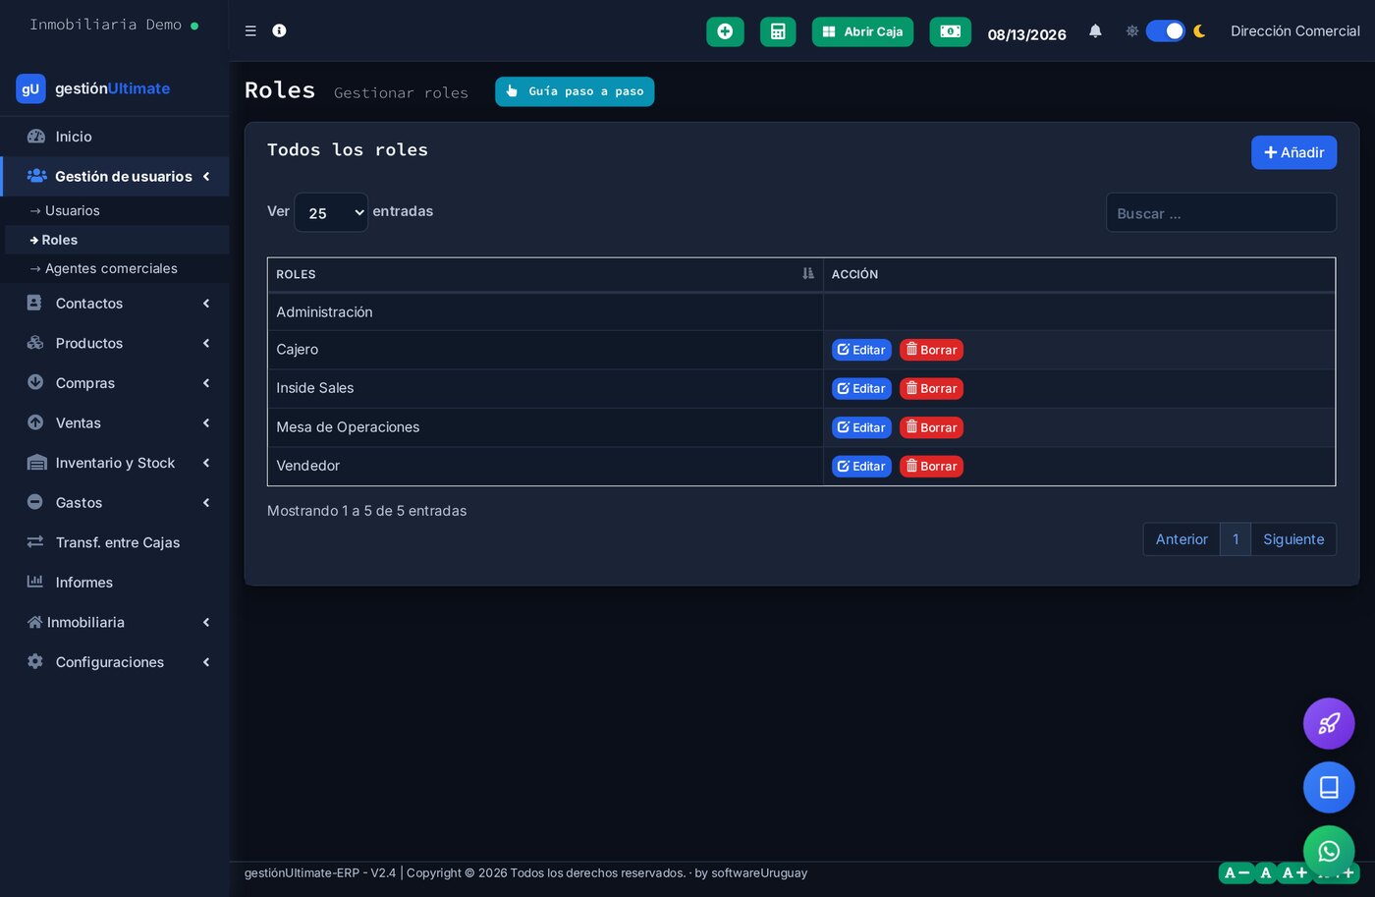Click the Añadir button

click(x=1293, y=152)
